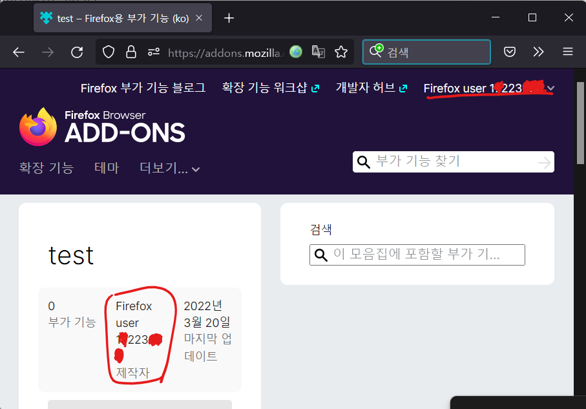586x409 pixels.
Task: Click the search engine magnifier icon
Action: click(x=376, y=50)
